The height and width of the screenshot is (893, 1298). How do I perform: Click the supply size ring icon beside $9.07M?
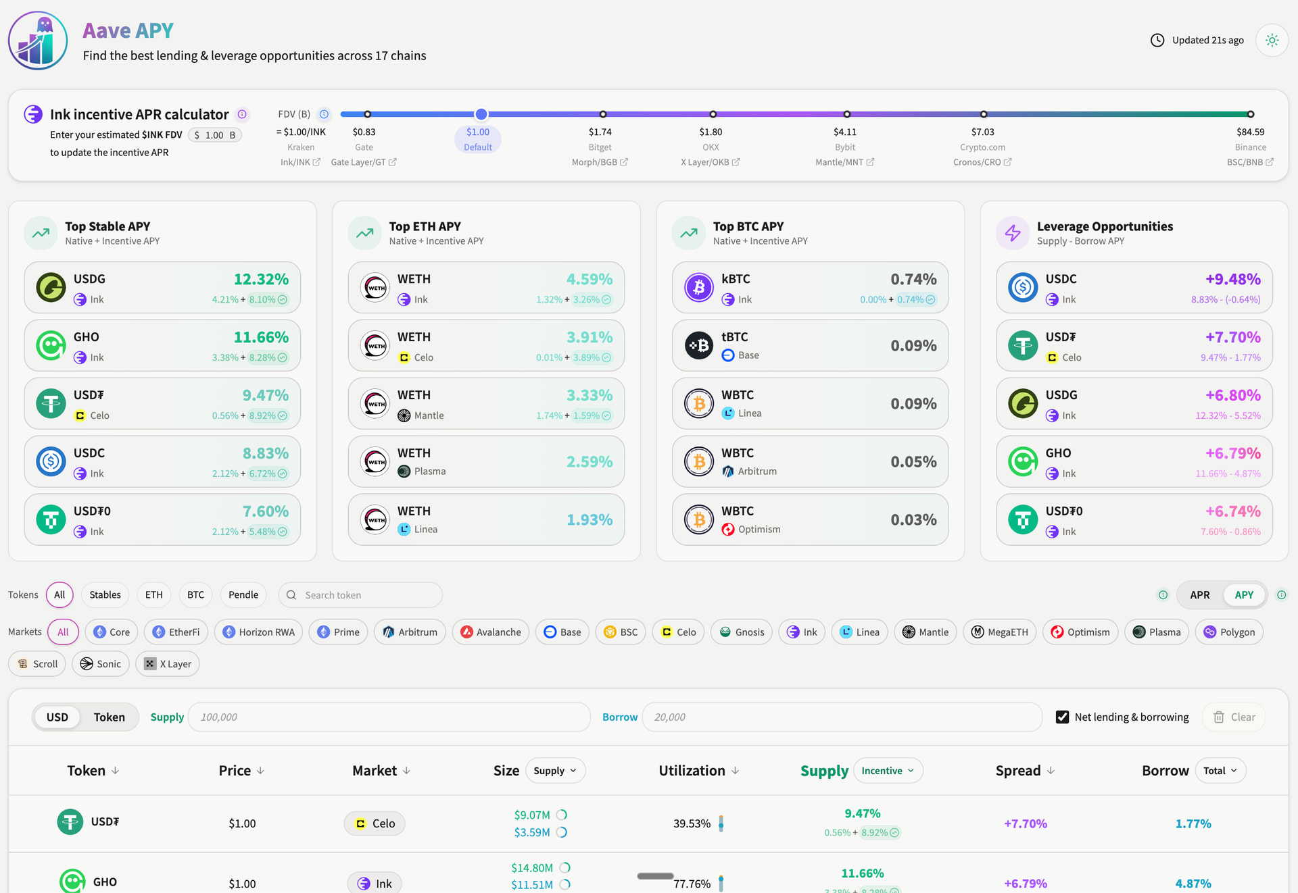pyautogui.click(x=561, y=815)
